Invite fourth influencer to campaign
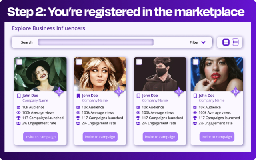The image size is (256, 160). (x=216, y=137)
